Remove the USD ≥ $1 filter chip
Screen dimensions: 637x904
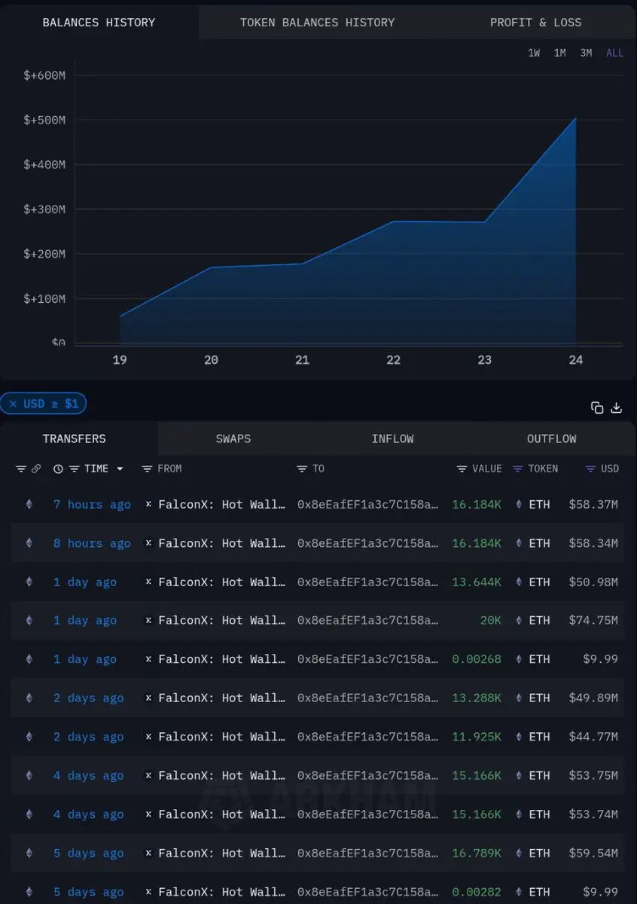click(14, 404)
